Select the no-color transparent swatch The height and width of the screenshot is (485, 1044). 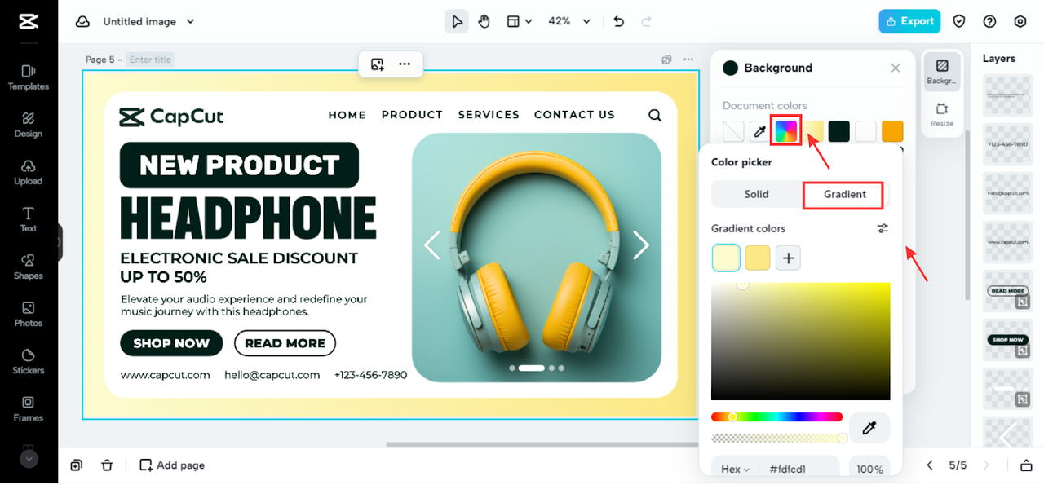(734, 131)
